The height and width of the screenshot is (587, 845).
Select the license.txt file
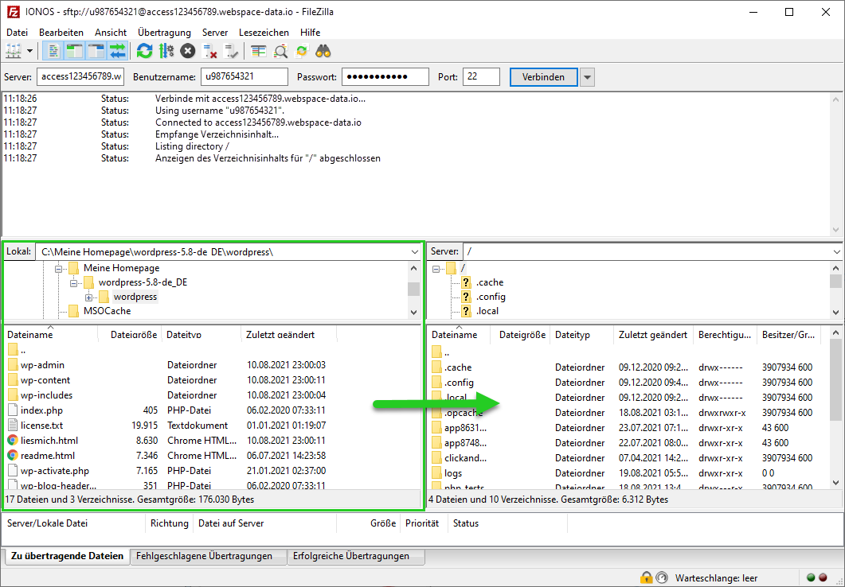tap(41, 425)
